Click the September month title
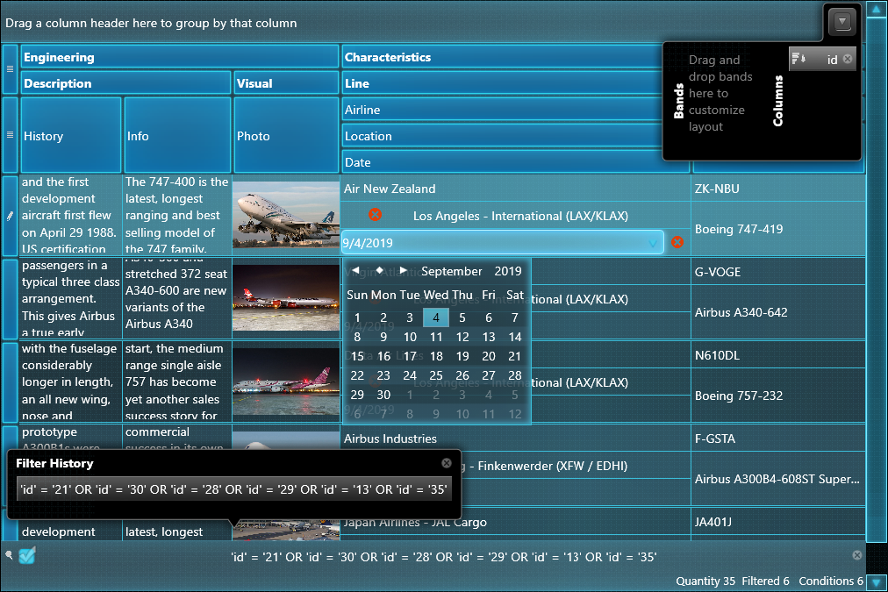The width and height of the screenshot is (888, 592). (451, 271)
